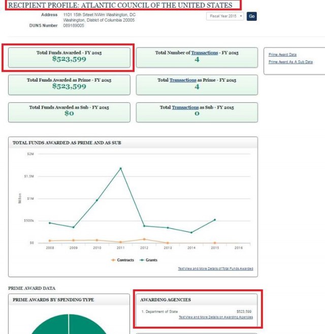The width and height of the screenshot is (325, 334).
Task: Select the 2008 Grants data point
Action: coord(50,223)
